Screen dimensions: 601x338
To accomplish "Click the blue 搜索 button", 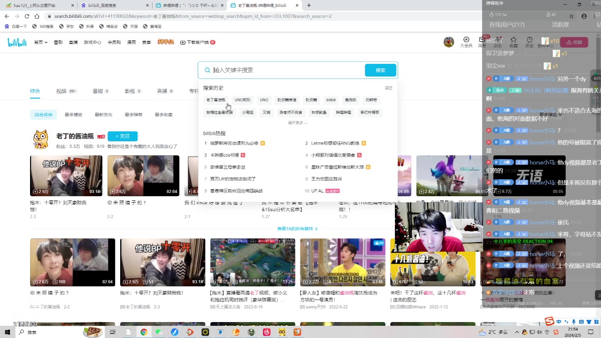I will tap(380, 70).
